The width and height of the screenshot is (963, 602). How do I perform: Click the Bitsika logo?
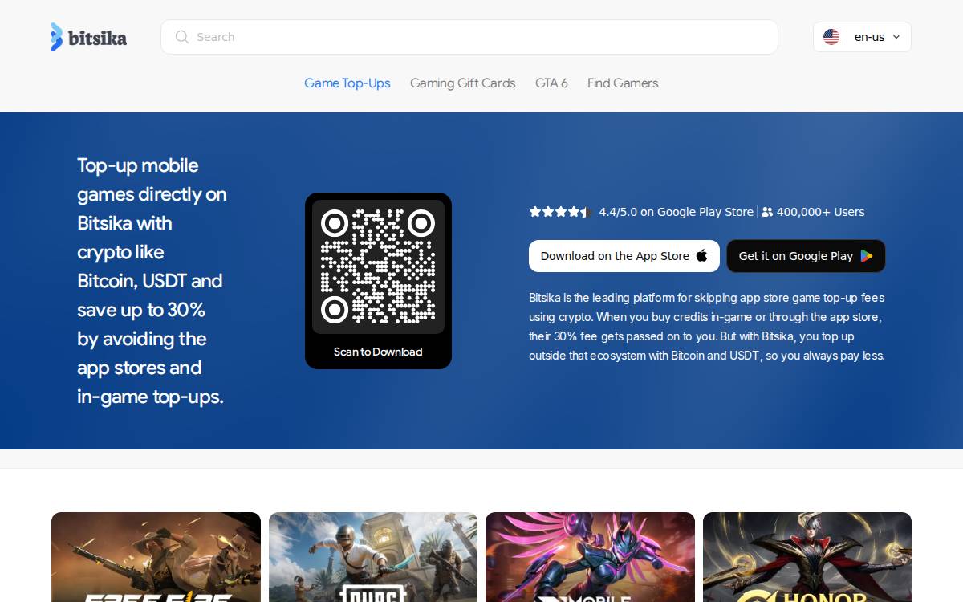tap(89, 37)
